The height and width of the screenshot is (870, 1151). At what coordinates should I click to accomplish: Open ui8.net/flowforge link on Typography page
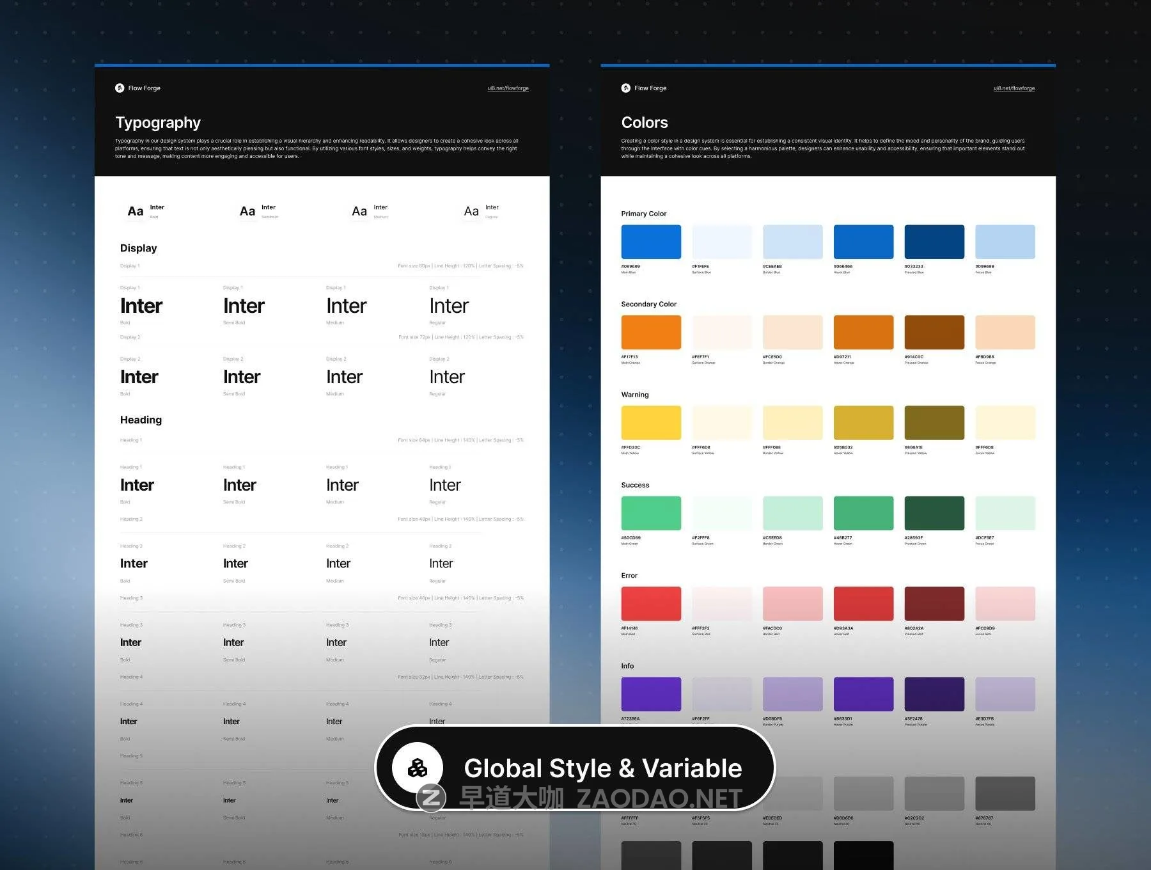click(x=508, y=88)
